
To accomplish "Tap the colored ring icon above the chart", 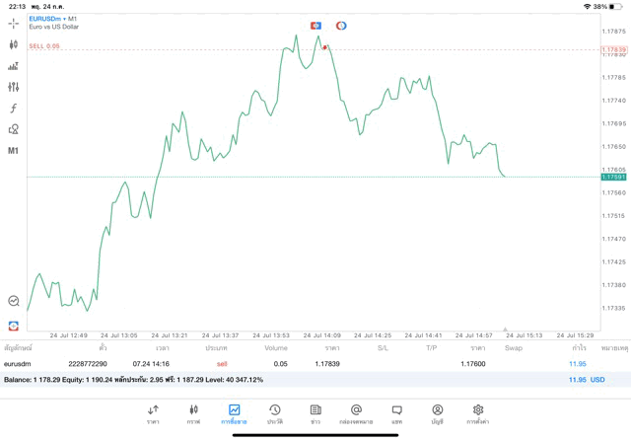I will click(x=341, y=26).
